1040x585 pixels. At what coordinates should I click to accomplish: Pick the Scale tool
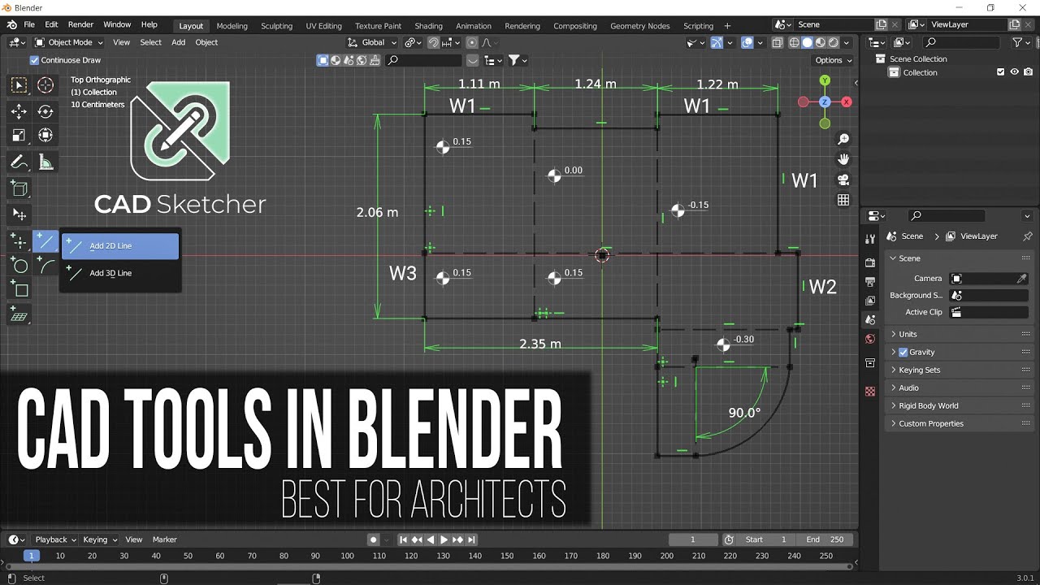(x=19, y=136)
